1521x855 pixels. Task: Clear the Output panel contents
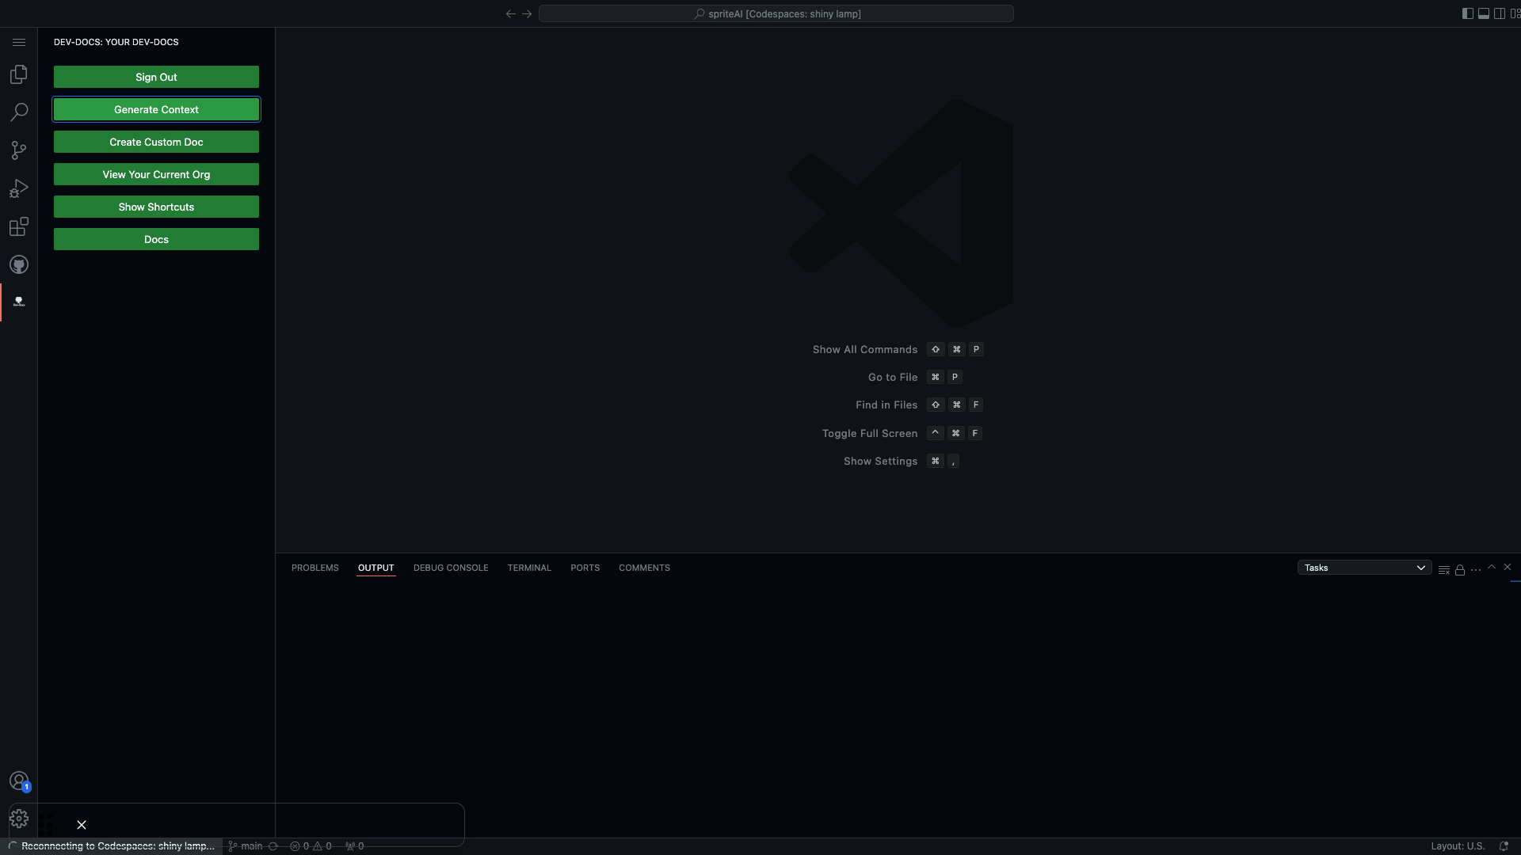[1443, 569]
